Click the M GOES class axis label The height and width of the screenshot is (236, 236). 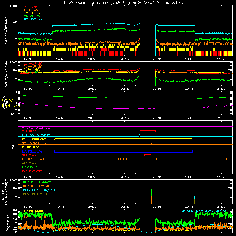(x=16, y=92)
